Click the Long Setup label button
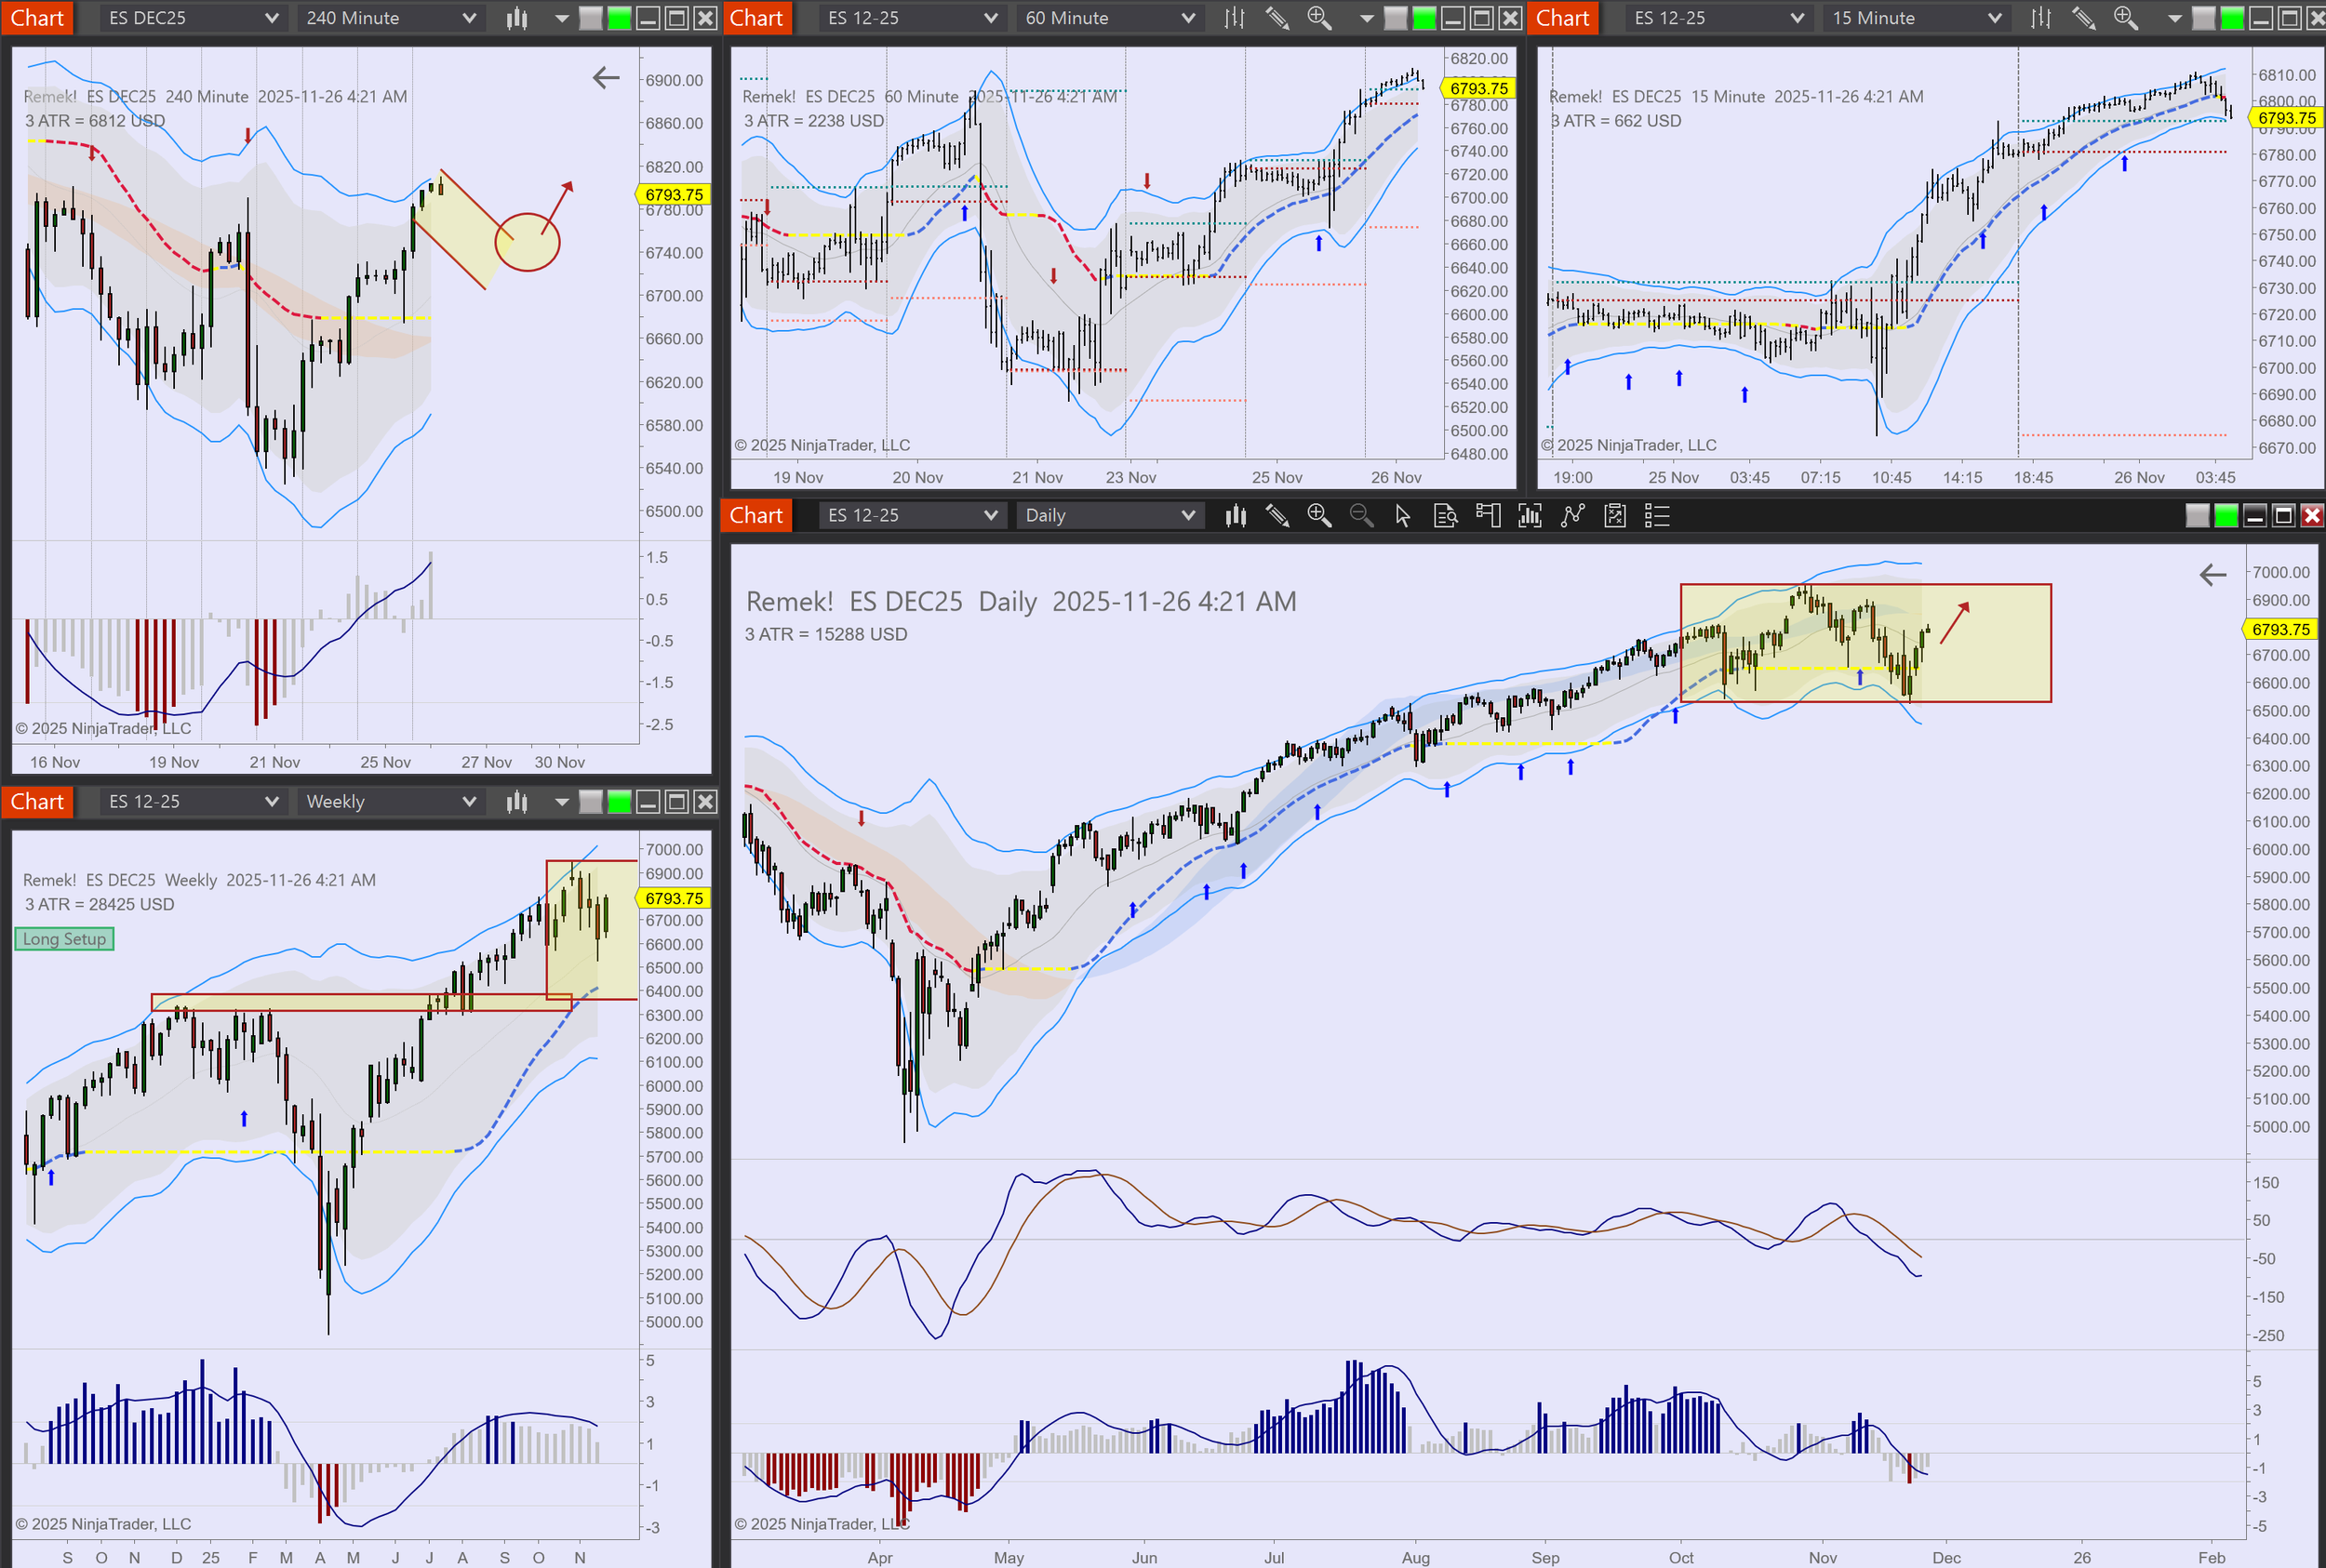Screen dimensions: 2326x1568 click(x=64, y=939)
